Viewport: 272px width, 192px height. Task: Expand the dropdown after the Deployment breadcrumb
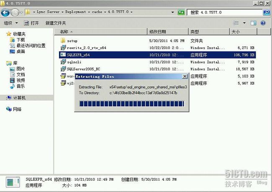(89, 12)
